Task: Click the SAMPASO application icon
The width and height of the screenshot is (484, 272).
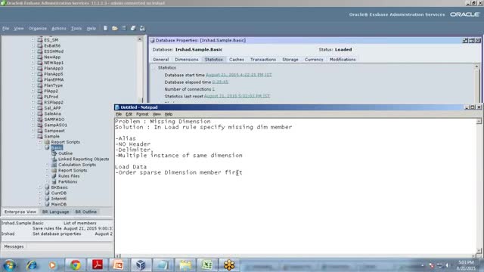Action: 40,119
